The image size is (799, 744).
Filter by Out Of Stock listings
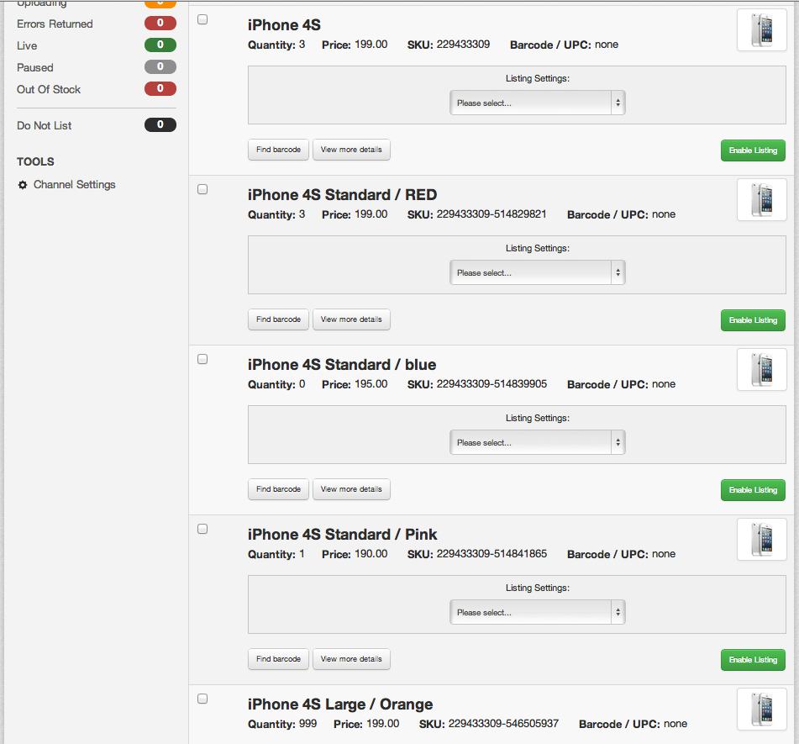click(49, 90)
